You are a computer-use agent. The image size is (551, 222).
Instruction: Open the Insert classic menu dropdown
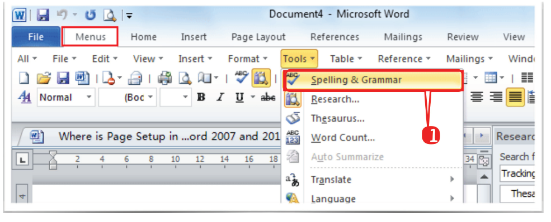click(x=195, y=59)
